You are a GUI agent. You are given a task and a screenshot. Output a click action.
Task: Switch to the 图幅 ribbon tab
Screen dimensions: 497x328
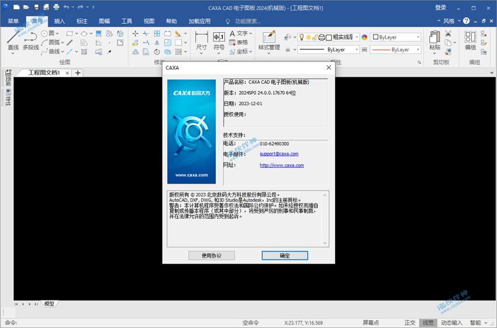point(104,21)
